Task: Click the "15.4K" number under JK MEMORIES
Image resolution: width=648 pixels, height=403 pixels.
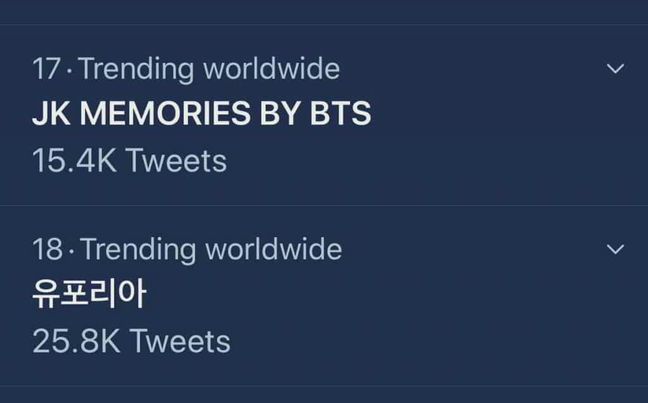Action: click(x=75, y=161)
